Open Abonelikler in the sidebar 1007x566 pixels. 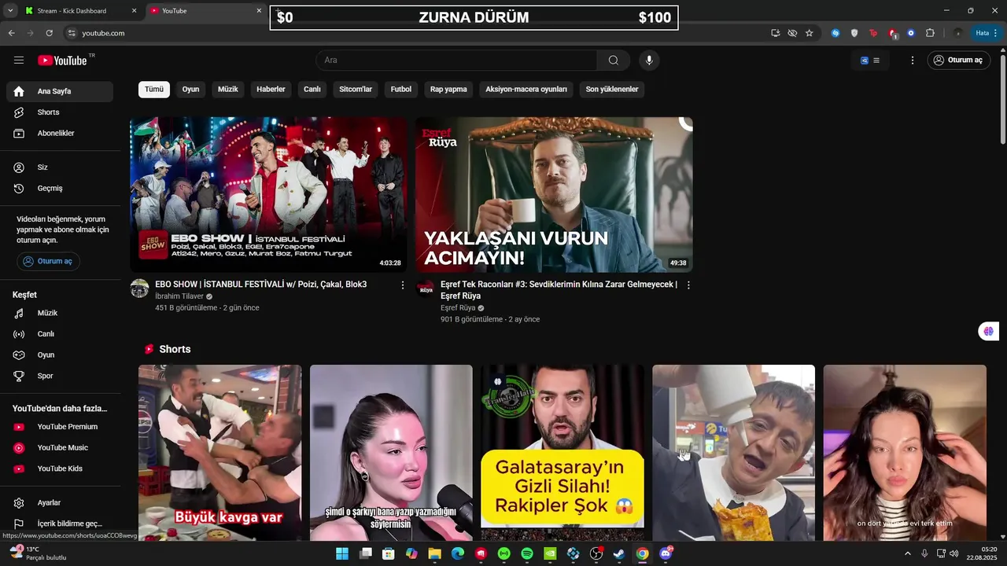coord(60,134)
